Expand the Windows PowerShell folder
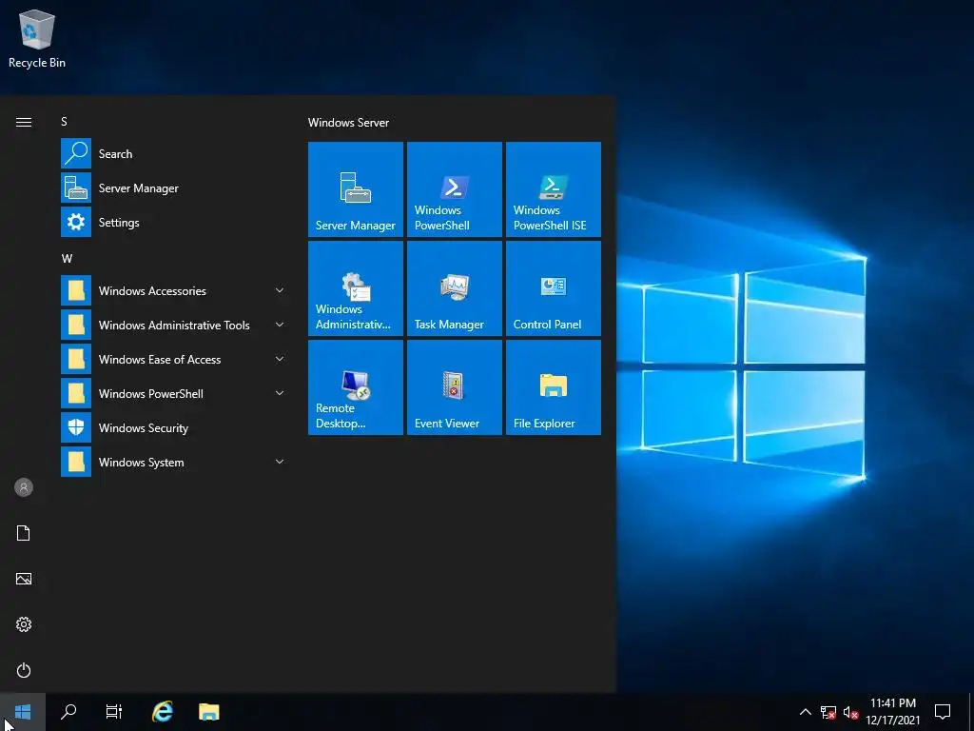The width and height of the screenshot is (974, 731). coord(174,393)
